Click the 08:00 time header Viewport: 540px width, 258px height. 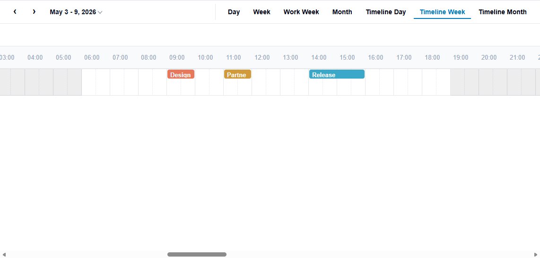(148, 58)
